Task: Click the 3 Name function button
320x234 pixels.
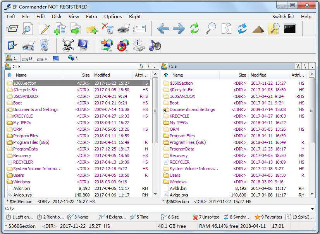Action: click(x=78, y=217)
